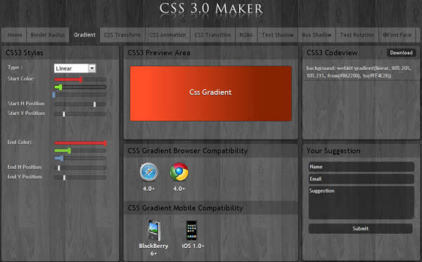This screenshot has height=262, width=422.
Task: Click the iOS 1.0+ label
Action: 193,246
